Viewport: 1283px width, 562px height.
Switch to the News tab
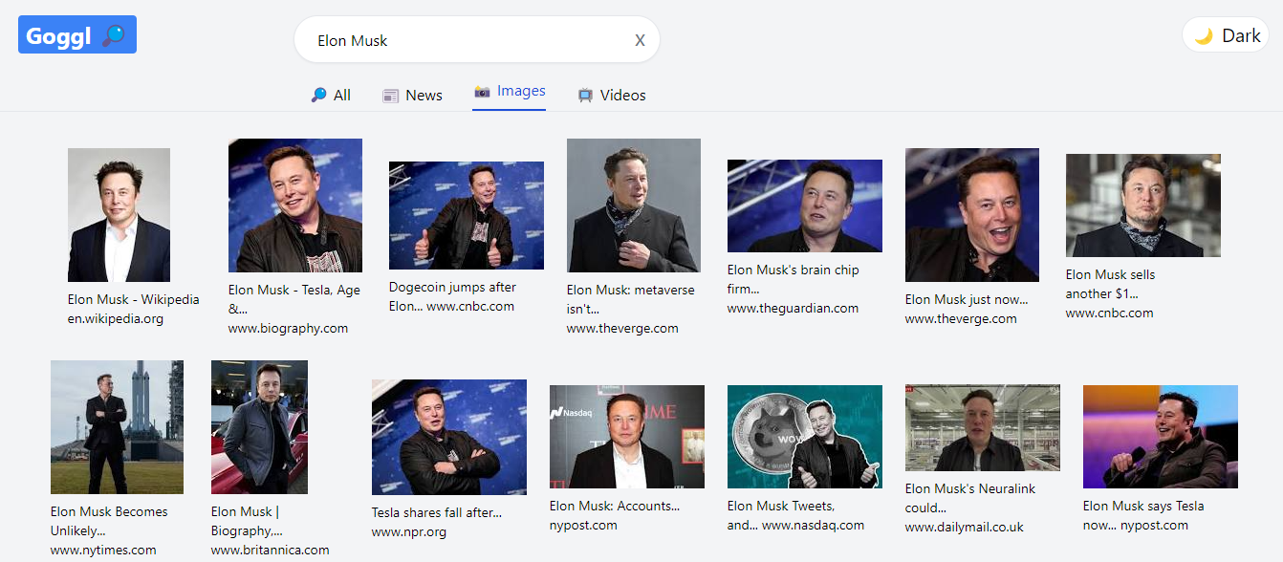[x=412, y=96]
